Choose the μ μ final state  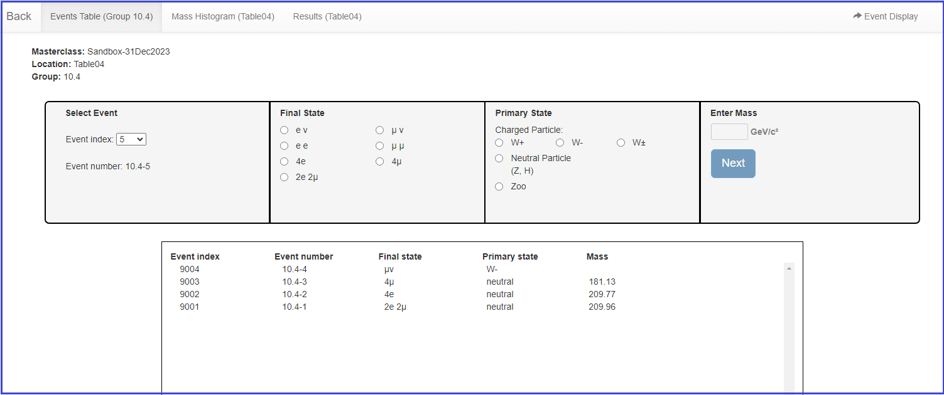379,146
